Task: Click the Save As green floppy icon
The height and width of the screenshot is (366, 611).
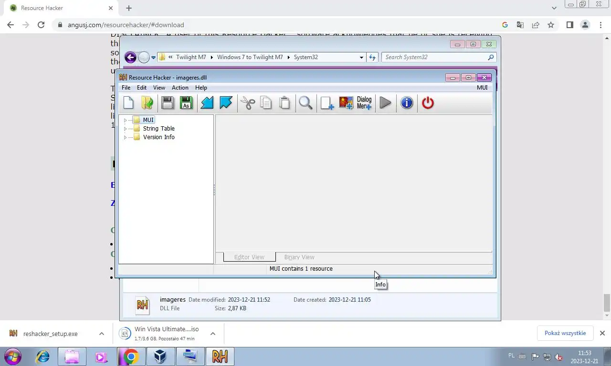Action: (186, 103)
